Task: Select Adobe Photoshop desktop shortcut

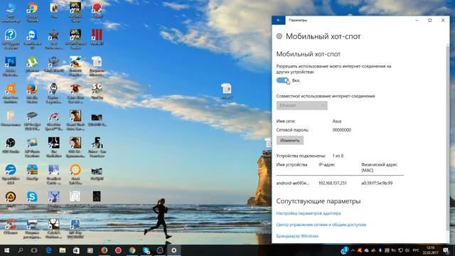Action: (x=11, y=66)
